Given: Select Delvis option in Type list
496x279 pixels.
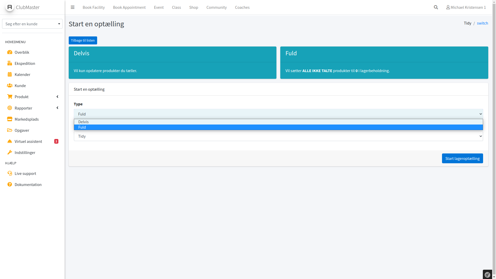Looking at the screenshot, I should [83, 122].
